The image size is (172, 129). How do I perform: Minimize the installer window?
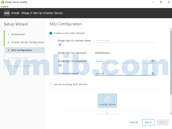[153, 2]
